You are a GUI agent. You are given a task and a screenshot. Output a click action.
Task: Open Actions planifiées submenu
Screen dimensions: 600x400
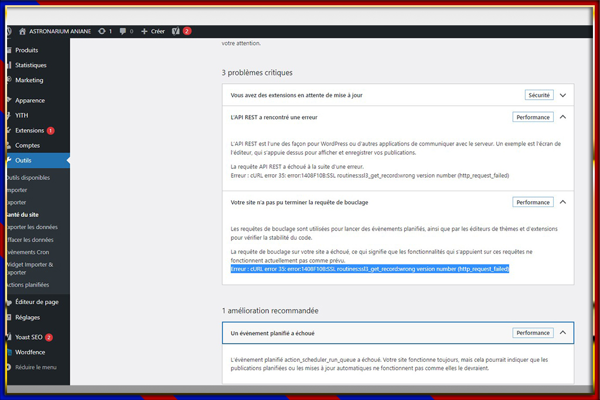point(28,284)
